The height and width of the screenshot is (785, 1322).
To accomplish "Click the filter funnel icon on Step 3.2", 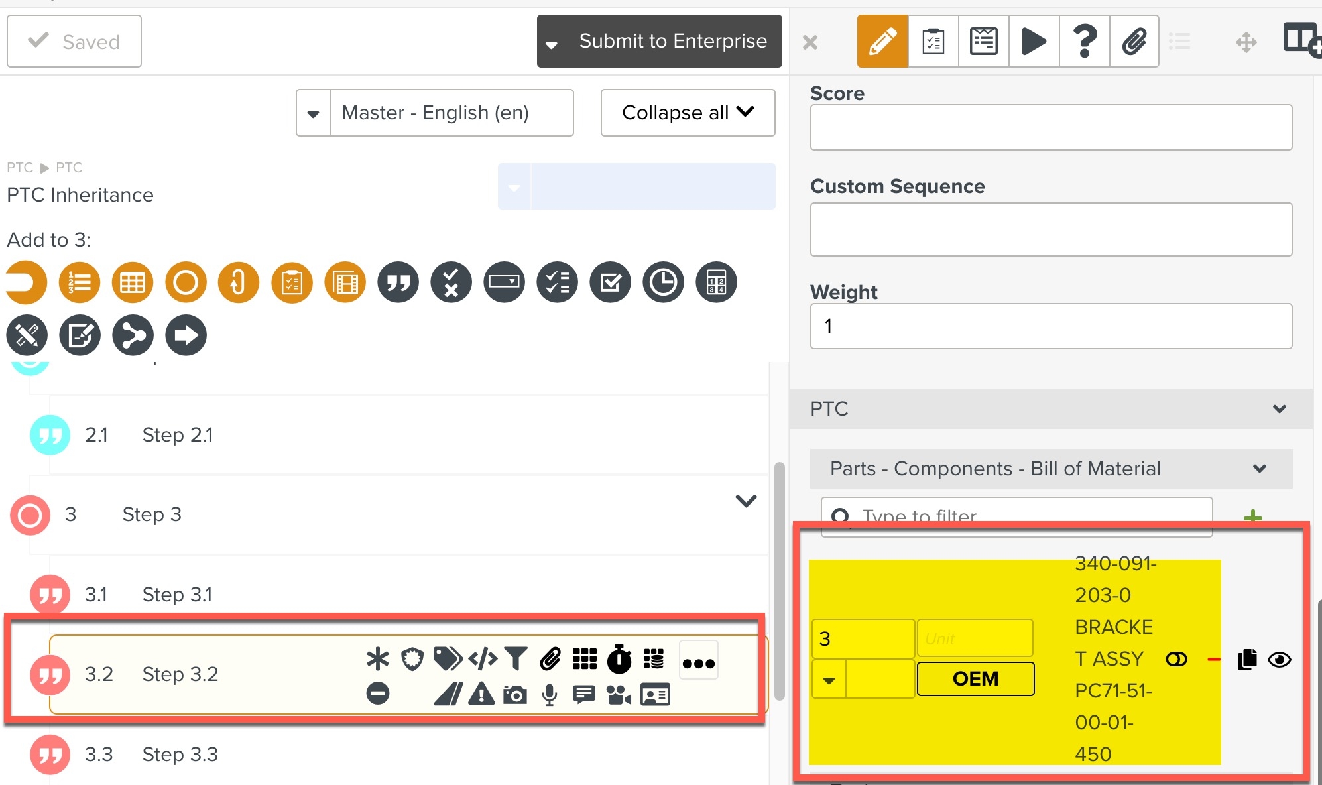I will coord(516,659).
